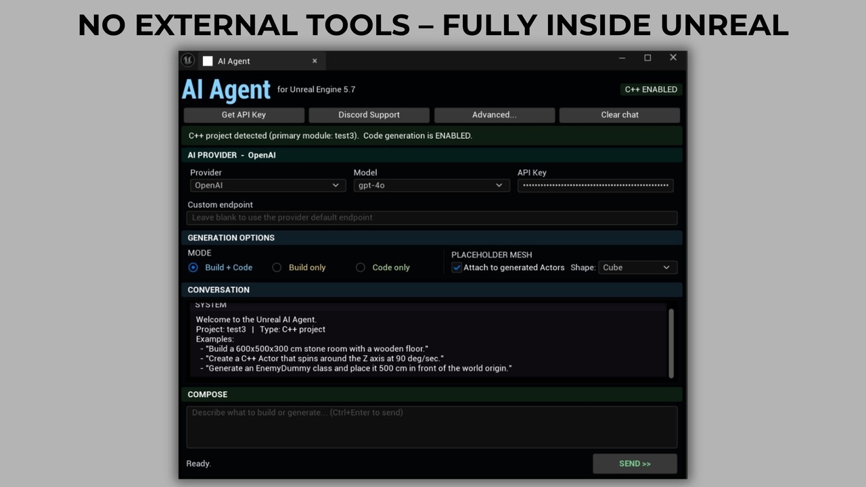Select Code only mode
Viewport: 866px width, 487px height.
[383, 267]
